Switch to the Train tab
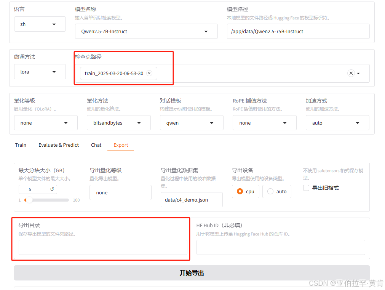The image size is (385, 290). point(20,145)
